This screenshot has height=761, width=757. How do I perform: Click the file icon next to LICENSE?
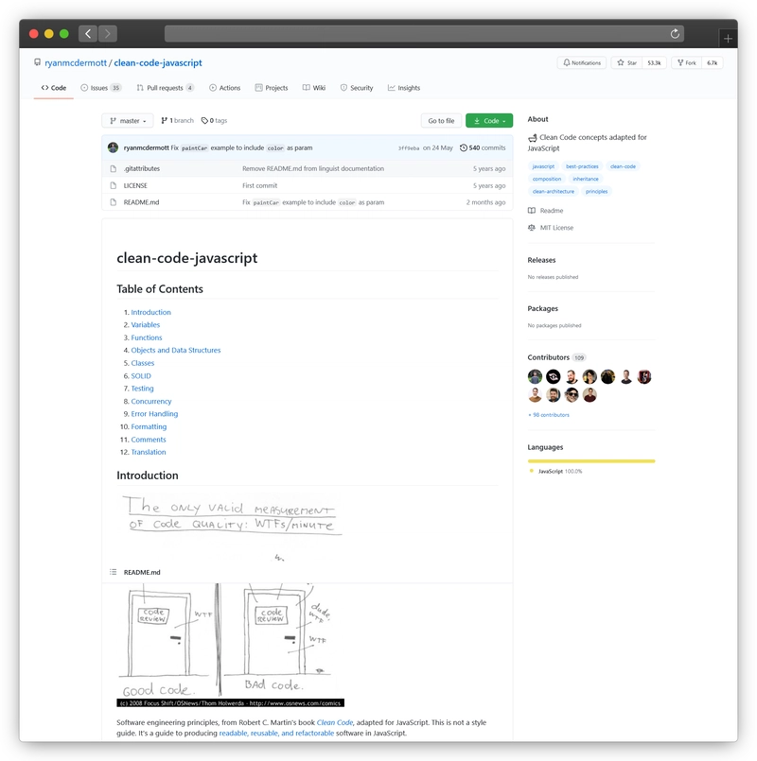(114, 185)
